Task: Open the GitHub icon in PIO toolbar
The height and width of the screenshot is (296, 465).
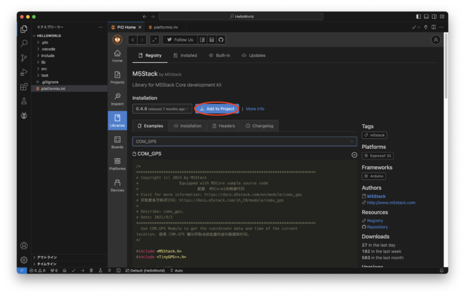Action: tap(221, 40)
